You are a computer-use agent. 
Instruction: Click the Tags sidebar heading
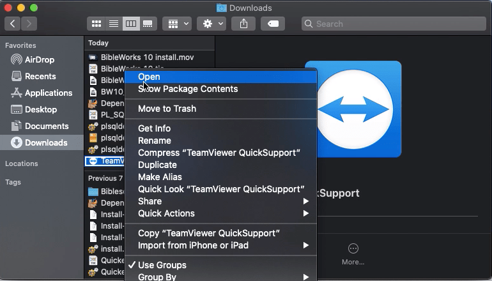pyautogui.click(x=13, y=182)
